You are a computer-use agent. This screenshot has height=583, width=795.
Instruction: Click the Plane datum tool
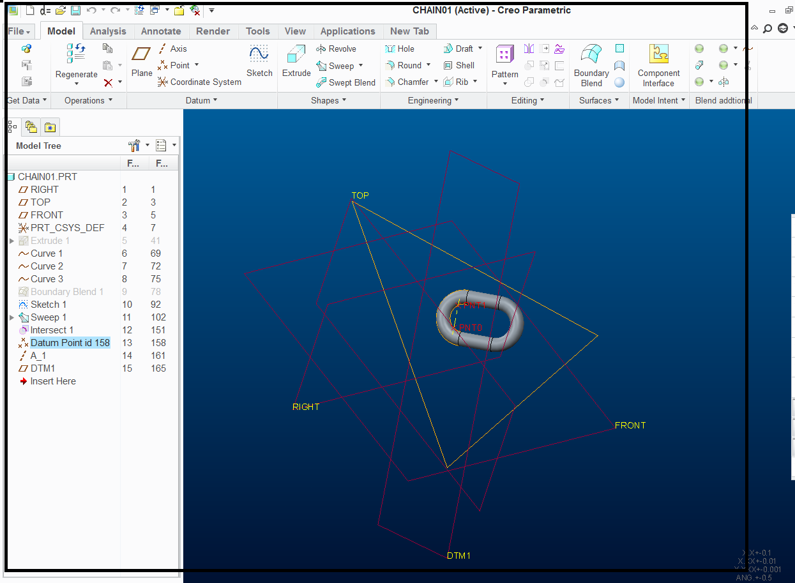pos(142,61)
